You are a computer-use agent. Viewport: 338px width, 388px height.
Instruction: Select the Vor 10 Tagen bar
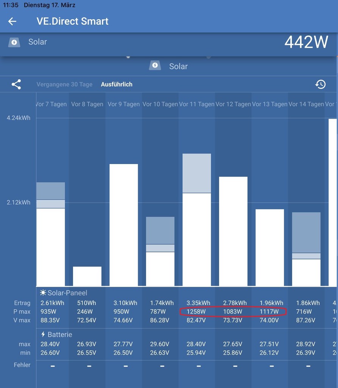point(160,252)
